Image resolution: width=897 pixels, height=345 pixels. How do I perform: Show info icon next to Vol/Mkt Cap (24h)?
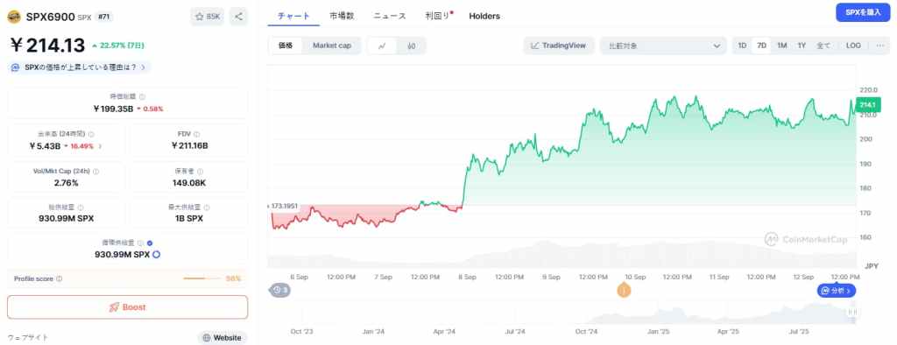click(95, 171)
